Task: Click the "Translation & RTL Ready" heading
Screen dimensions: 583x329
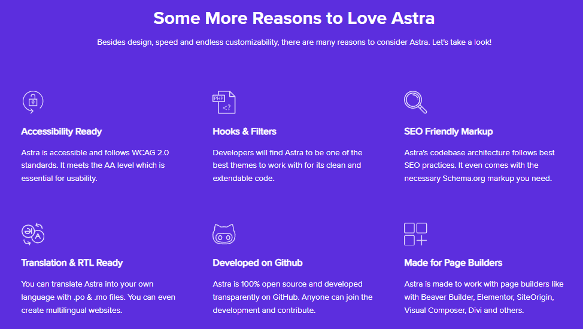Action: pos(72,263)
